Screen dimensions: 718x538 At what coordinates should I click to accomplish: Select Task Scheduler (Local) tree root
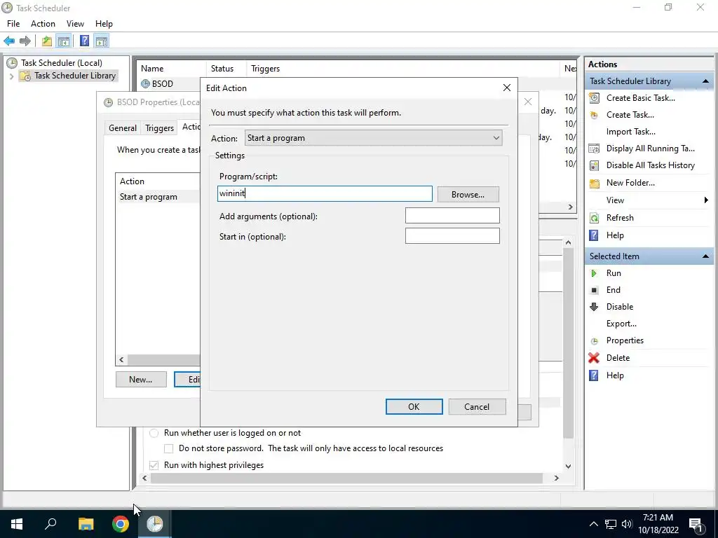61,63
